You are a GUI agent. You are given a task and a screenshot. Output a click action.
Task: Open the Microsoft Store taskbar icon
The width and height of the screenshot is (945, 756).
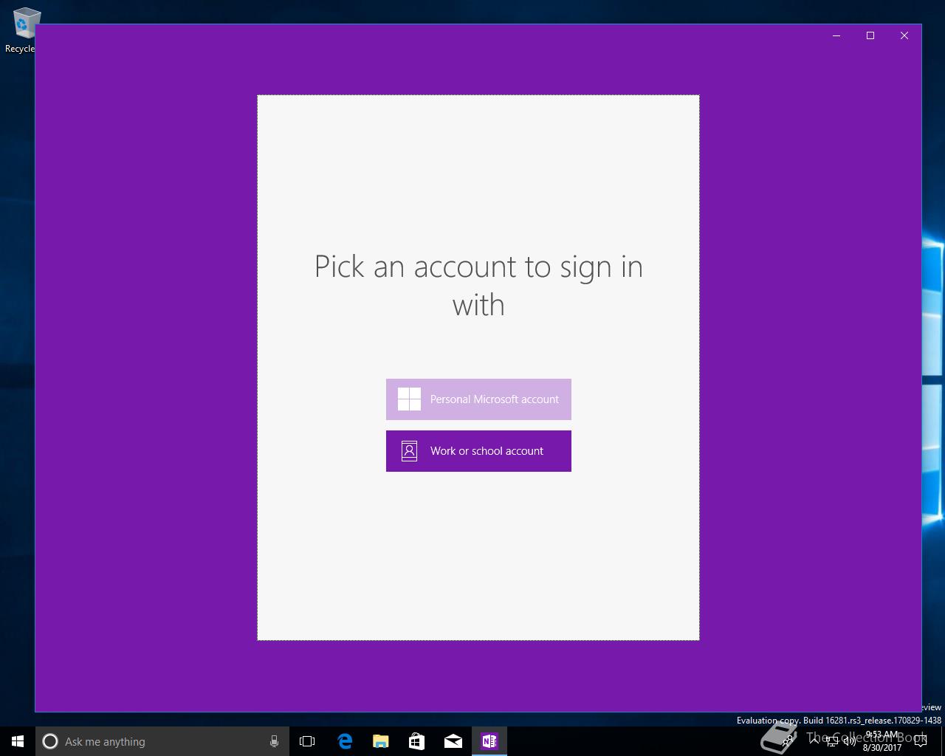click(417, 741)
